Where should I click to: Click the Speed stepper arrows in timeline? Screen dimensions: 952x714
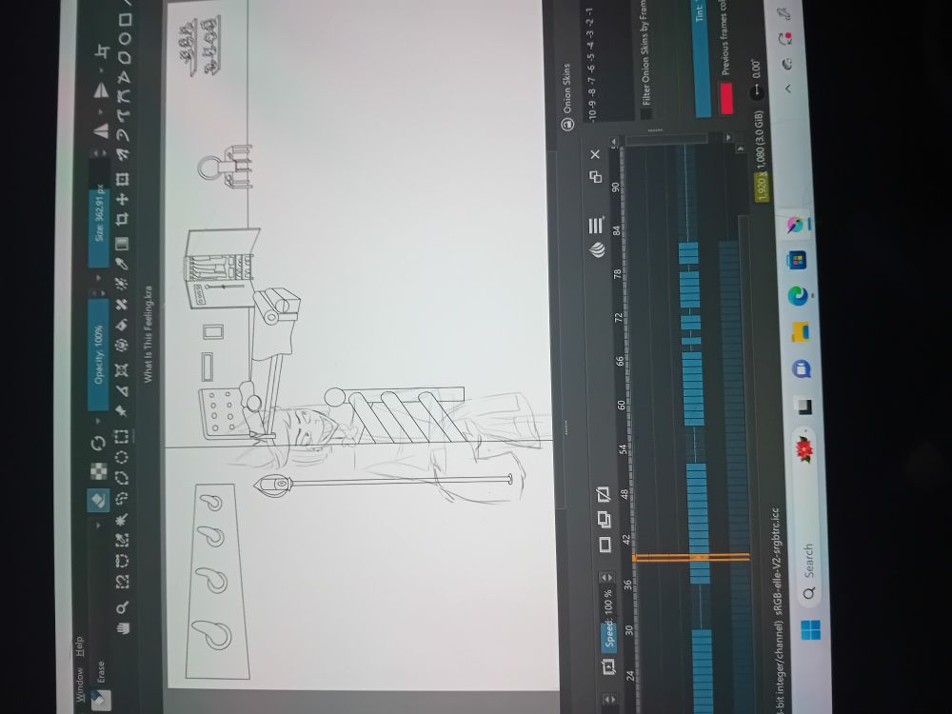click(x=605, y=577)
